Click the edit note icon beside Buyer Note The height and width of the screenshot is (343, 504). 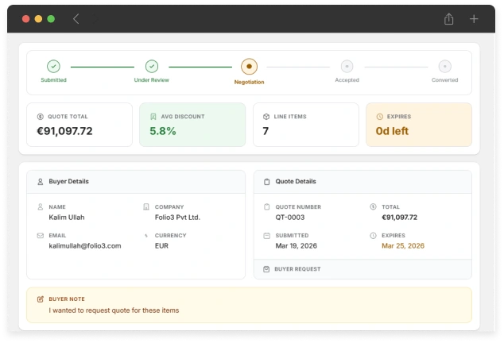tap(41, 299)
